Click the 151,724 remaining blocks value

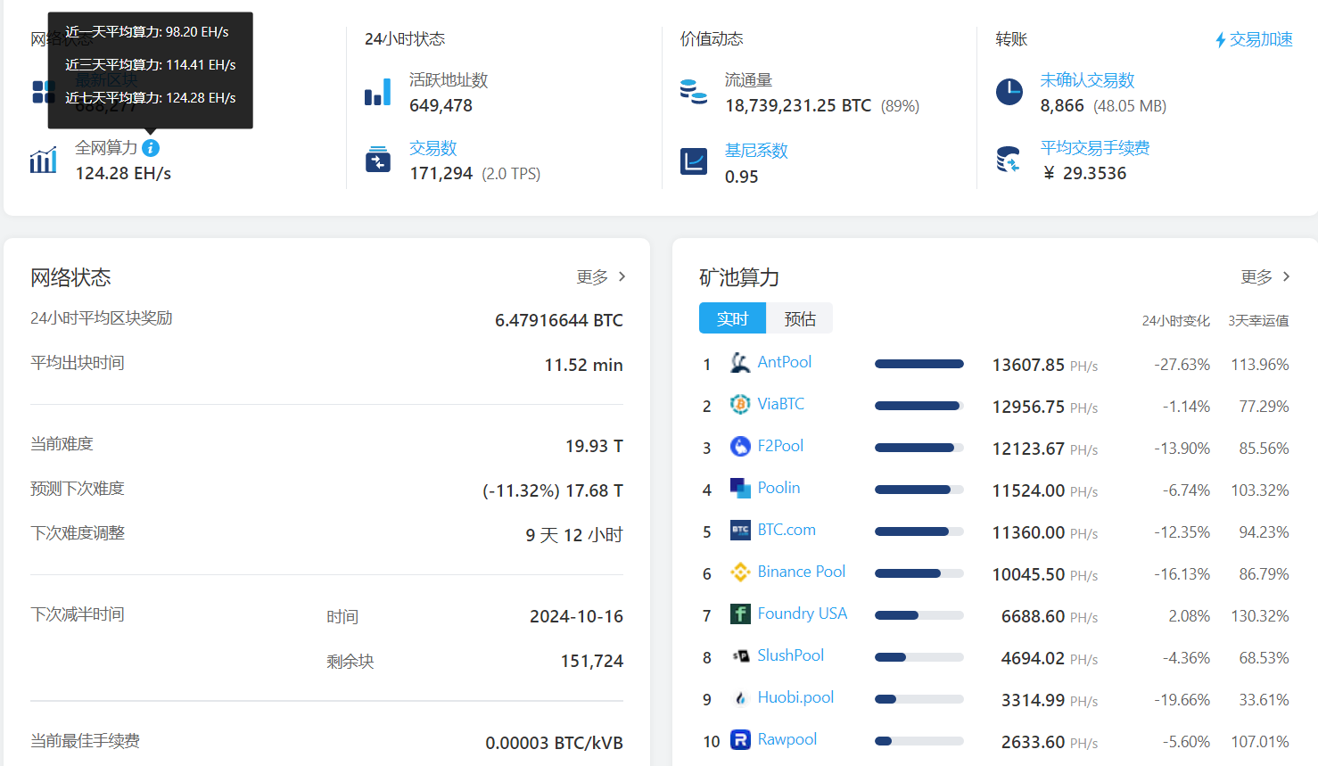pos(592,661)
